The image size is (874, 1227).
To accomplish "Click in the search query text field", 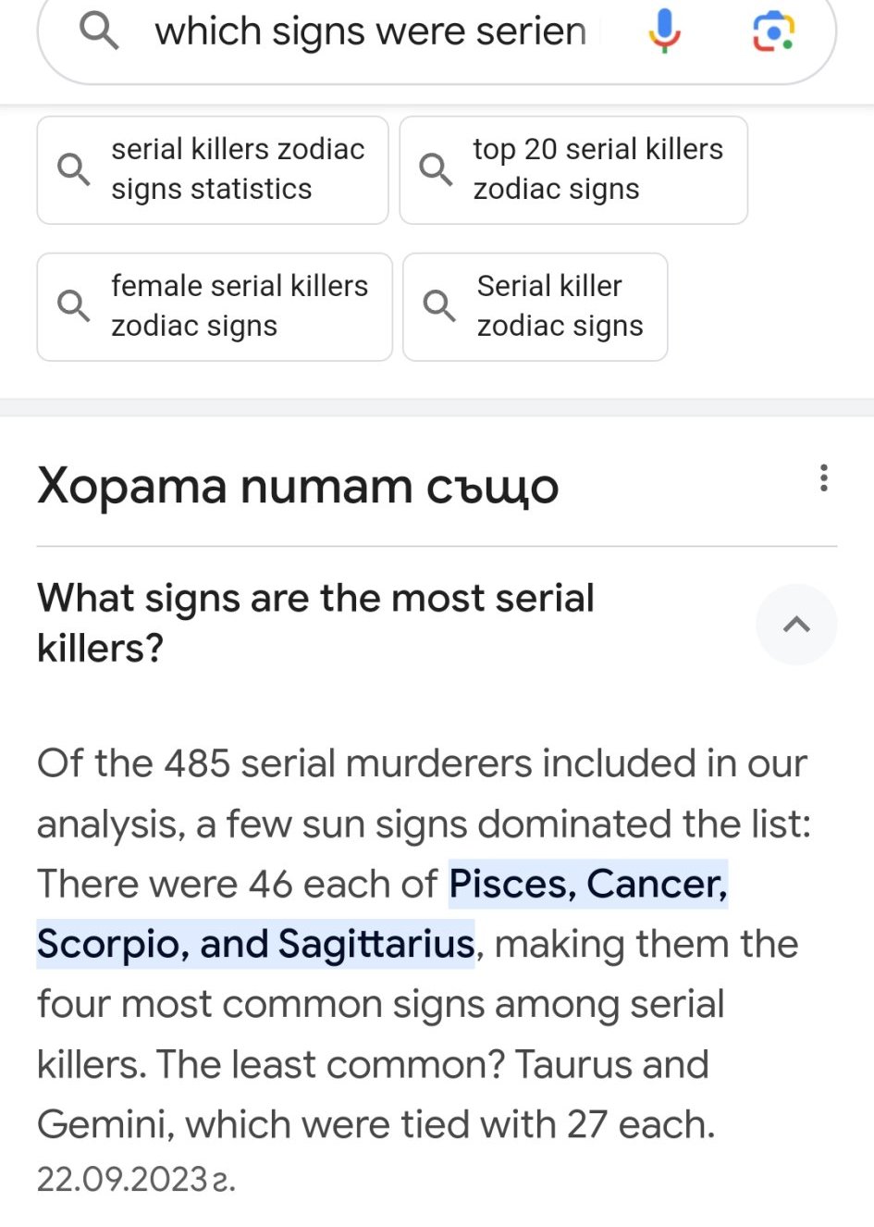I will (370, 31).
